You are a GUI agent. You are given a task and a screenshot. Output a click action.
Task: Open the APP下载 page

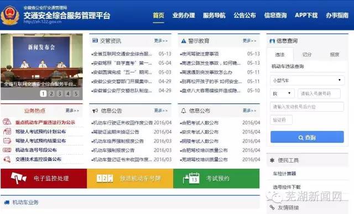306,15
